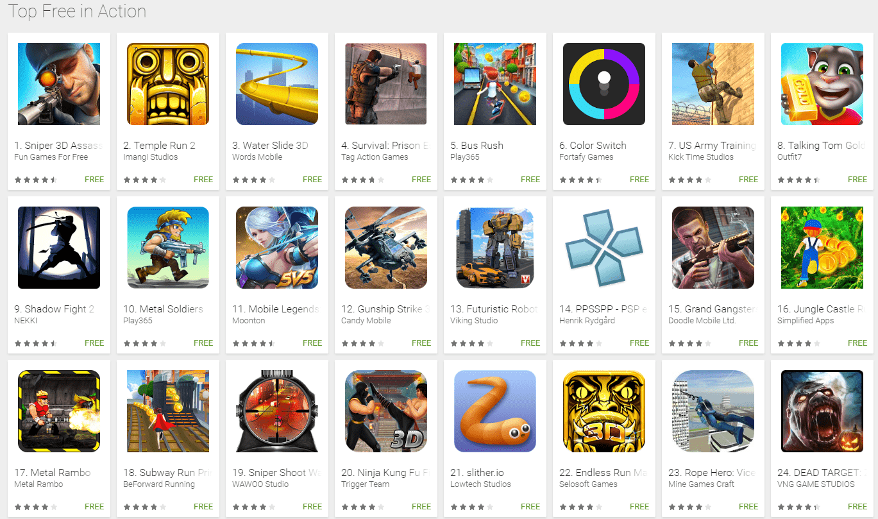Open the Gunship Strike helicopter icon
Screen dimensions: 878x519
pos(386,248)
